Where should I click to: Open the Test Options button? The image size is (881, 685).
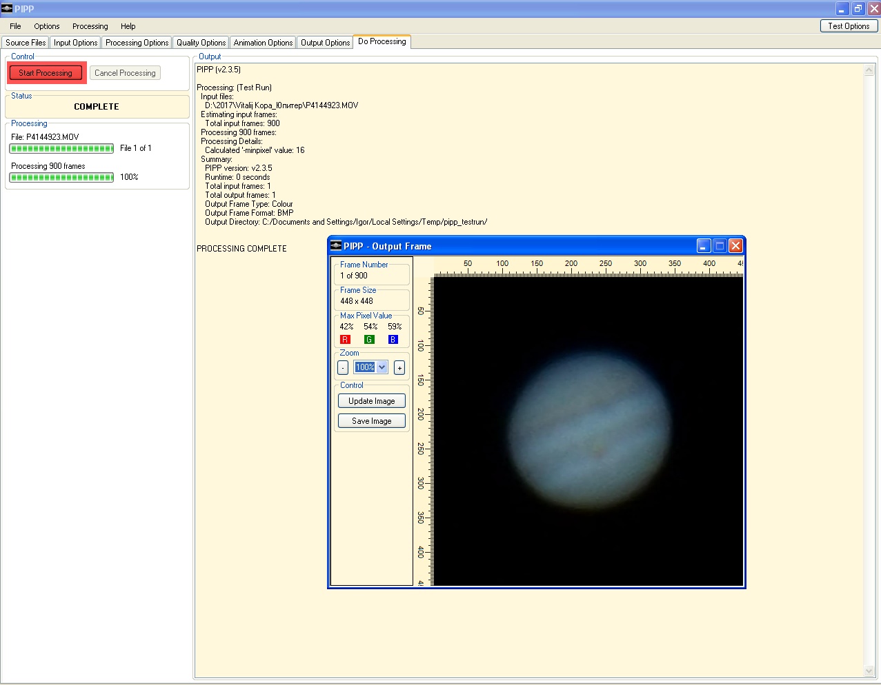coord(849,26)
